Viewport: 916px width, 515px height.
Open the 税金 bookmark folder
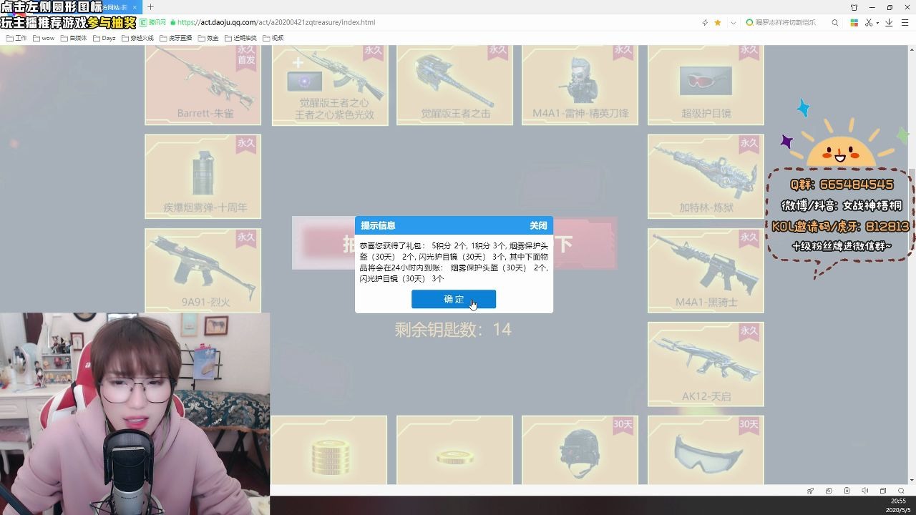click(208, 38)
